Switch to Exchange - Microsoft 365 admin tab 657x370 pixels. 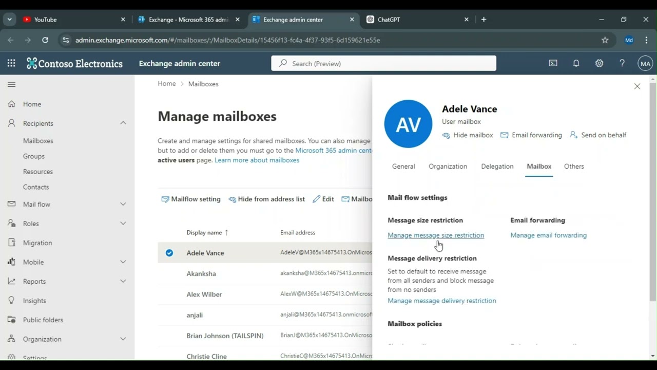point(189,20)
